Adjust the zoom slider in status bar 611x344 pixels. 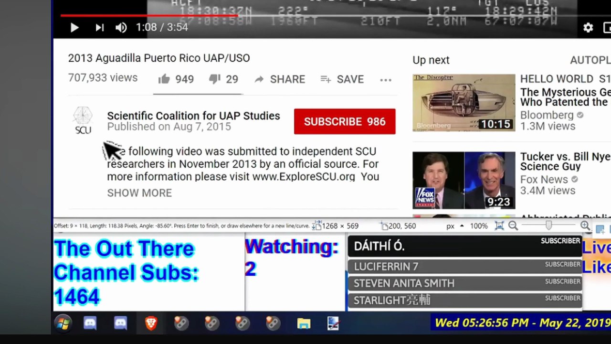549,226
